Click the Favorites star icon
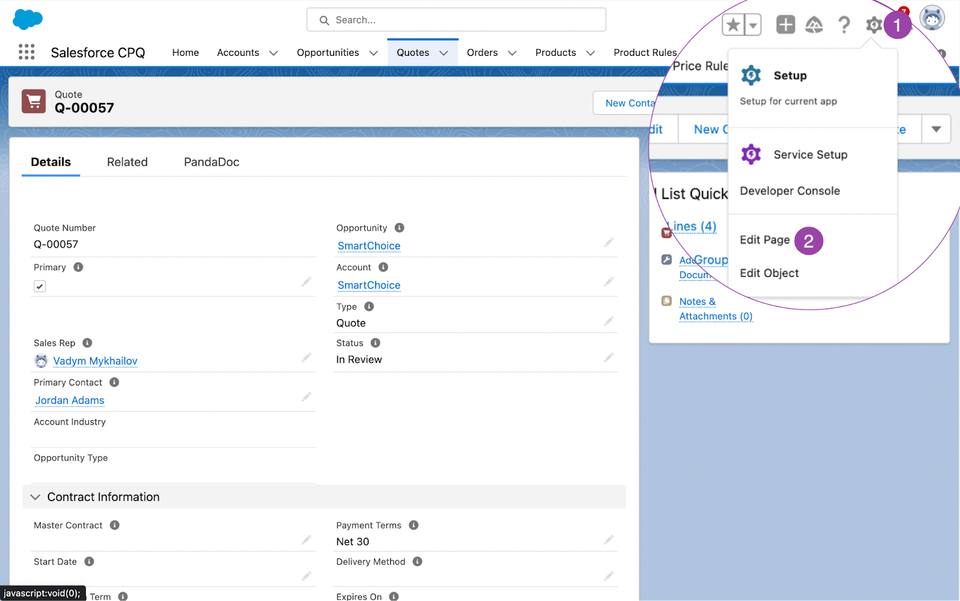 click(x=733, y=25)
